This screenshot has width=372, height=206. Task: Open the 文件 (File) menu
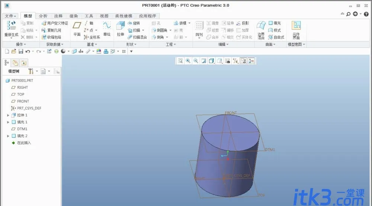(x=10, y=16)
